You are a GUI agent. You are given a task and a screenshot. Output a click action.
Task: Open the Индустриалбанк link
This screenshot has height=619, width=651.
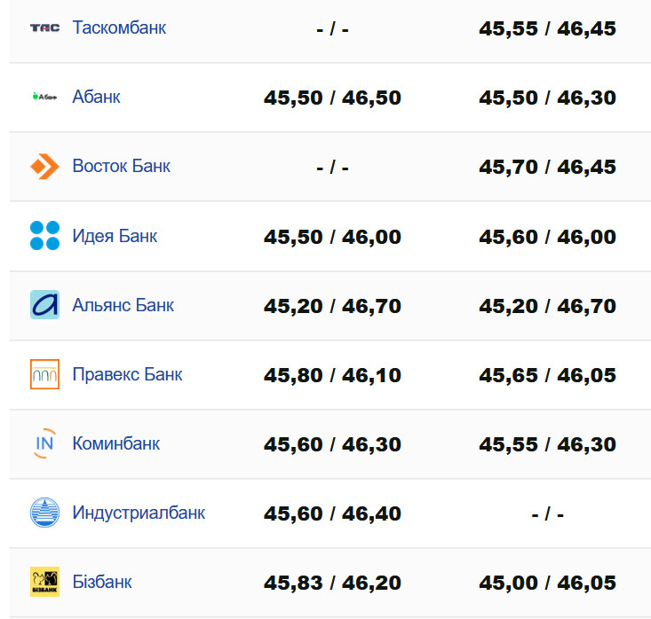point(139,513)
